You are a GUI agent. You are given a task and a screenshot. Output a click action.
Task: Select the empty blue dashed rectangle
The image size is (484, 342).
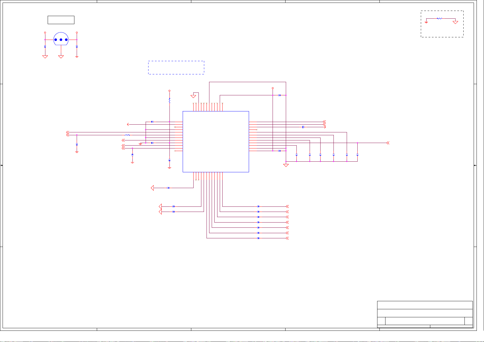176,67
